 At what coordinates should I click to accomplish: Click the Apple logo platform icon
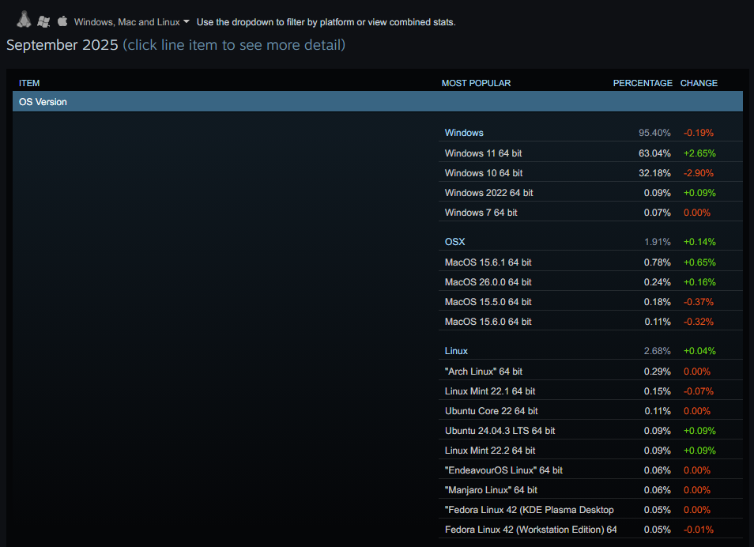pyautogui.click(x=62, y=21)
